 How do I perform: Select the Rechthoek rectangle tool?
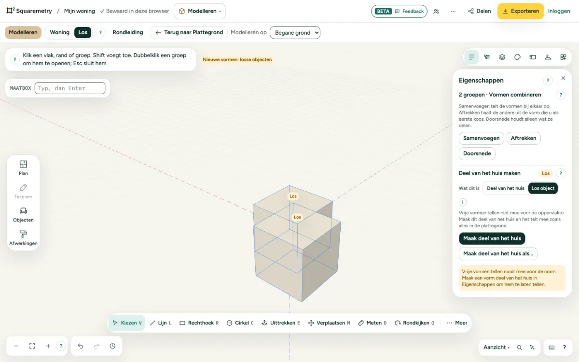click(199, 323)
